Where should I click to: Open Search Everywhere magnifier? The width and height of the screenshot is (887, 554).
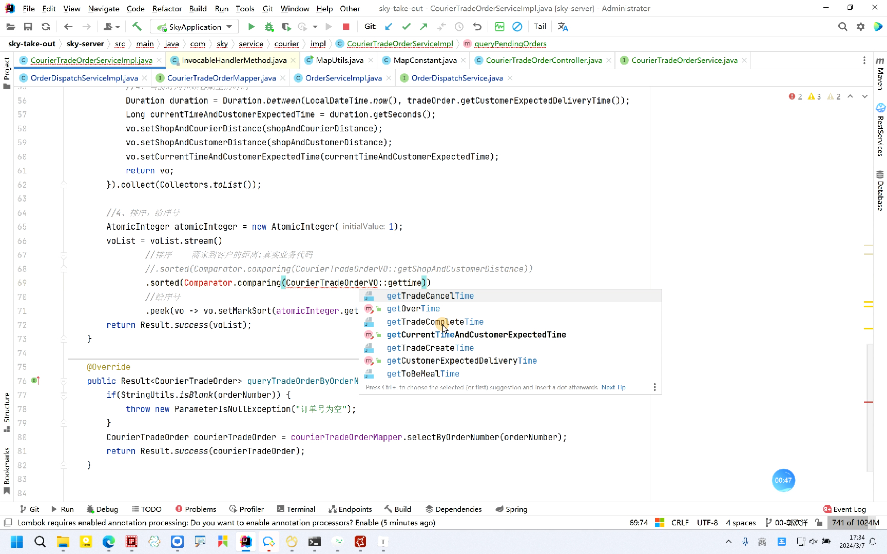coord(842,27)
